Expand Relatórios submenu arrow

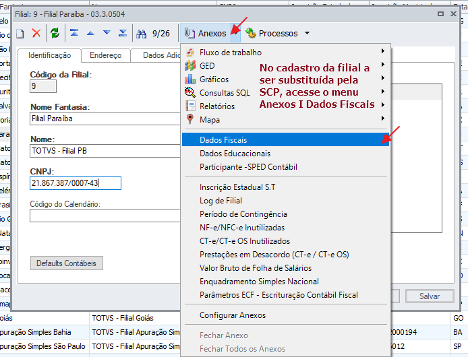point(383,104)
